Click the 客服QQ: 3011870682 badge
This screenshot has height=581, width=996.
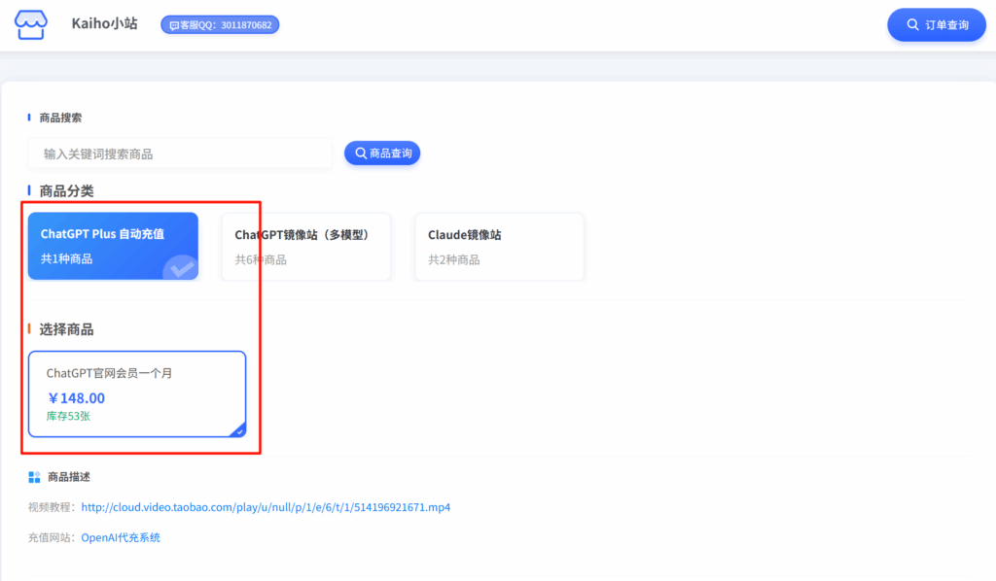[220, 24]
